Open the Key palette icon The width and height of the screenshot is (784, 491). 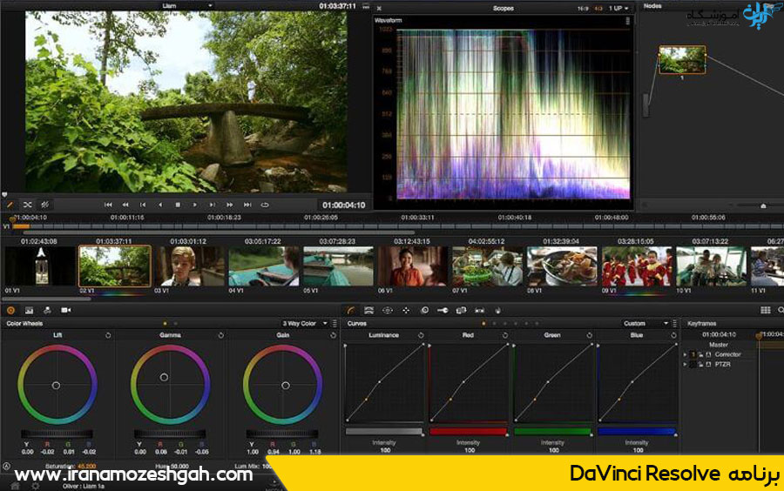(443, 310)
